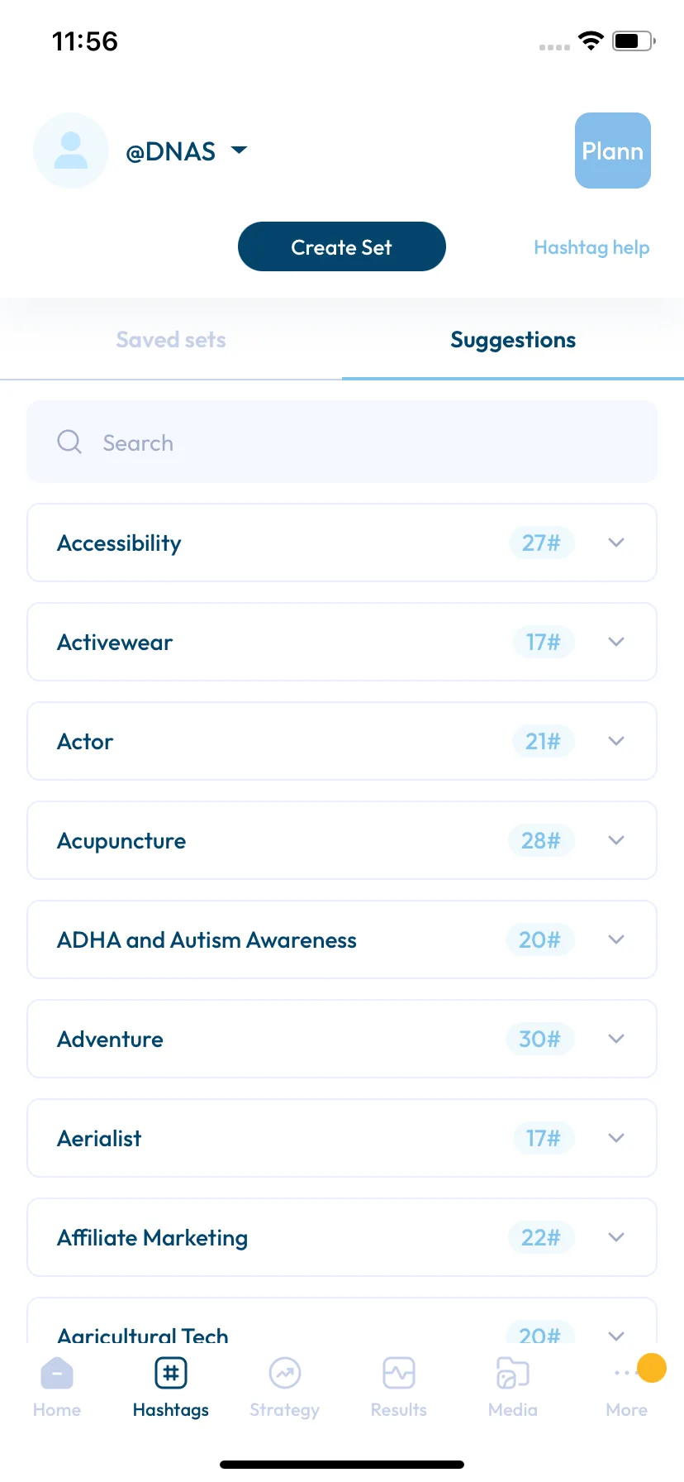Expand the Activewear chevron

[x=616, y=642]
